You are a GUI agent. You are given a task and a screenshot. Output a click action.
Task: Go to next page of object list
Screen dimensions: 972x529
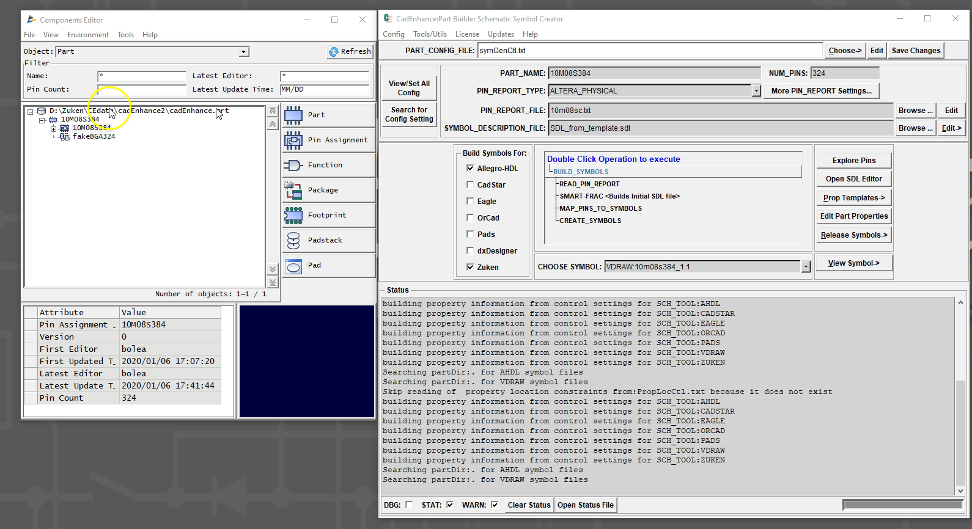273,269
